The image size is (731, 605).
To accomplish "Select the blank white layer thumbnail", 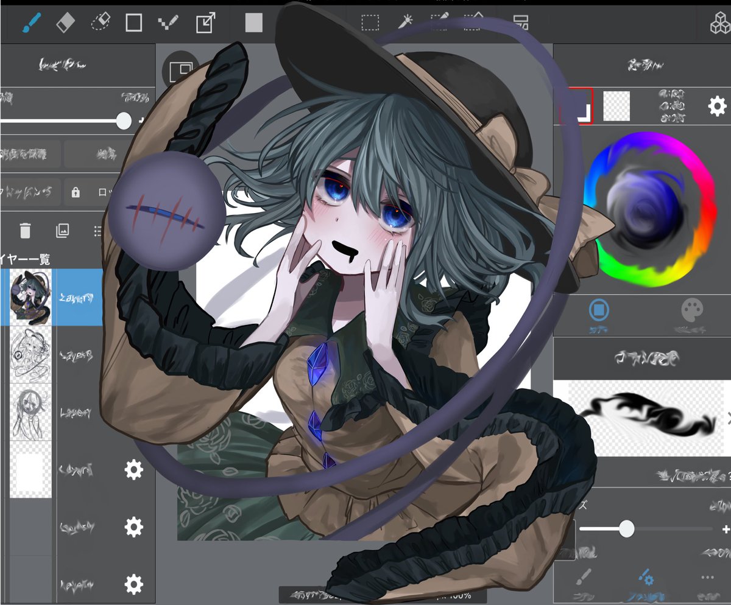I will [30, 469].
